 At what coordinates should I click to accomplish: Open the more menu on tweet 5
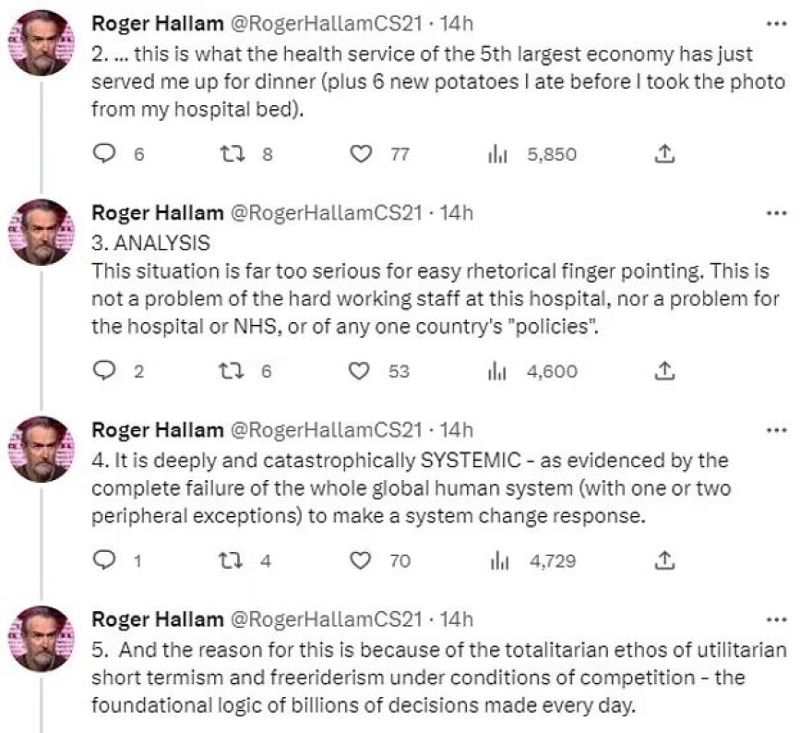click(778, 619)
